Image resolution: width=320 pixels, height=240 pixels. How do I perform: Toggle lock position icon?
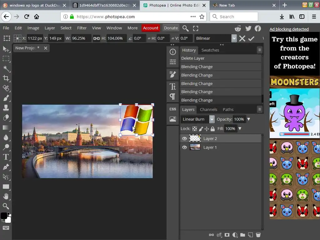207,129
